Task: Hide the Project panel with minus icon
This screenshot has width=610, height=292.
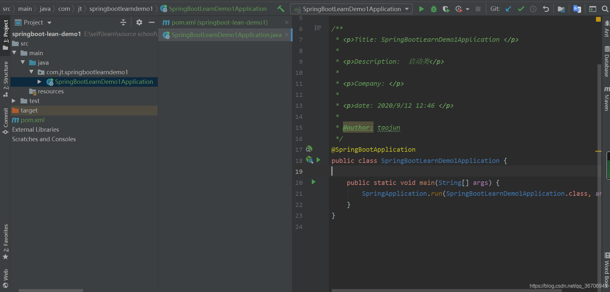Action: [x=151, y=22]
